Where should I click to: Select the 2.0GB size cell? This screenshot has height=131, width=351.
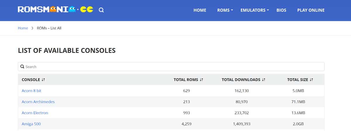pos(298,124)
